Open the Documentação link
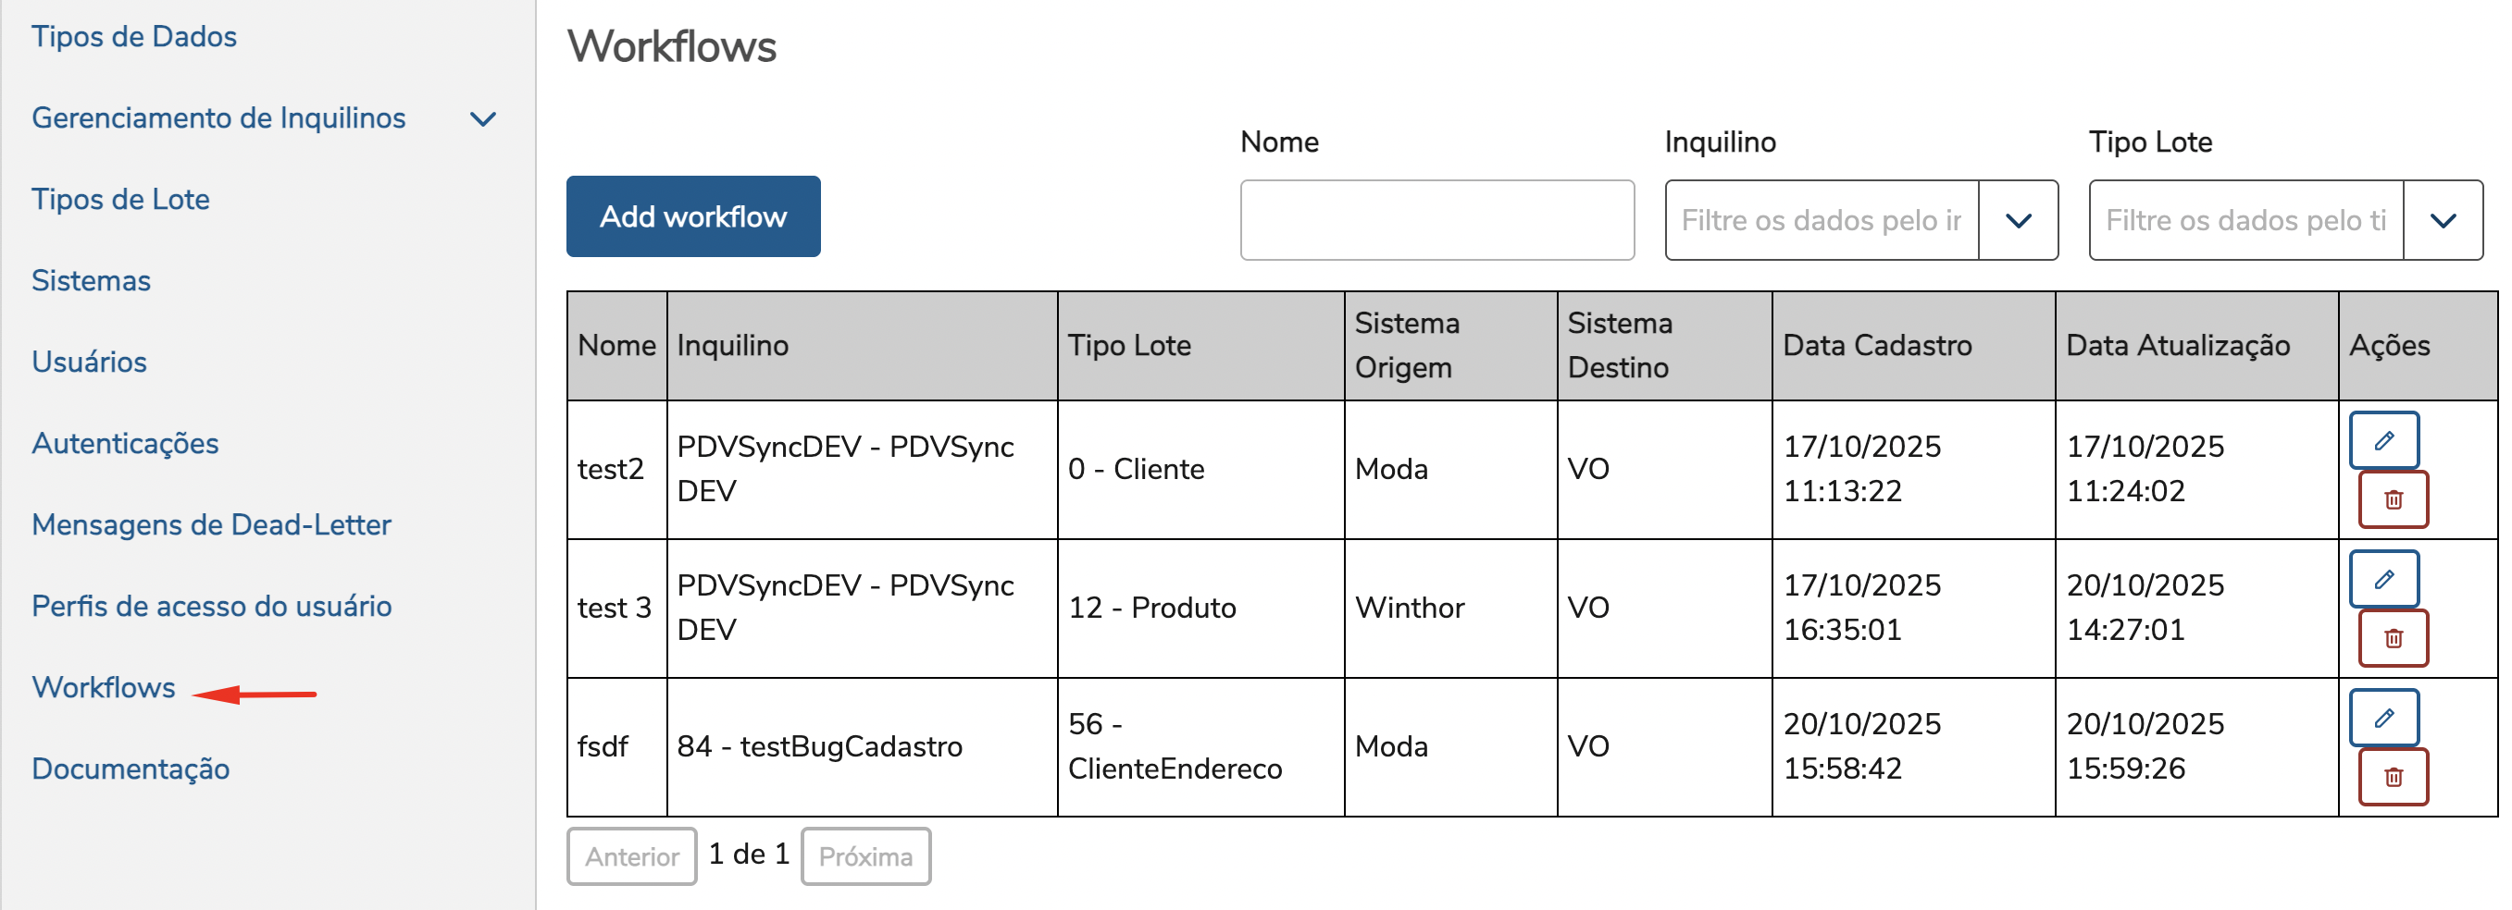 pos(130,769)
